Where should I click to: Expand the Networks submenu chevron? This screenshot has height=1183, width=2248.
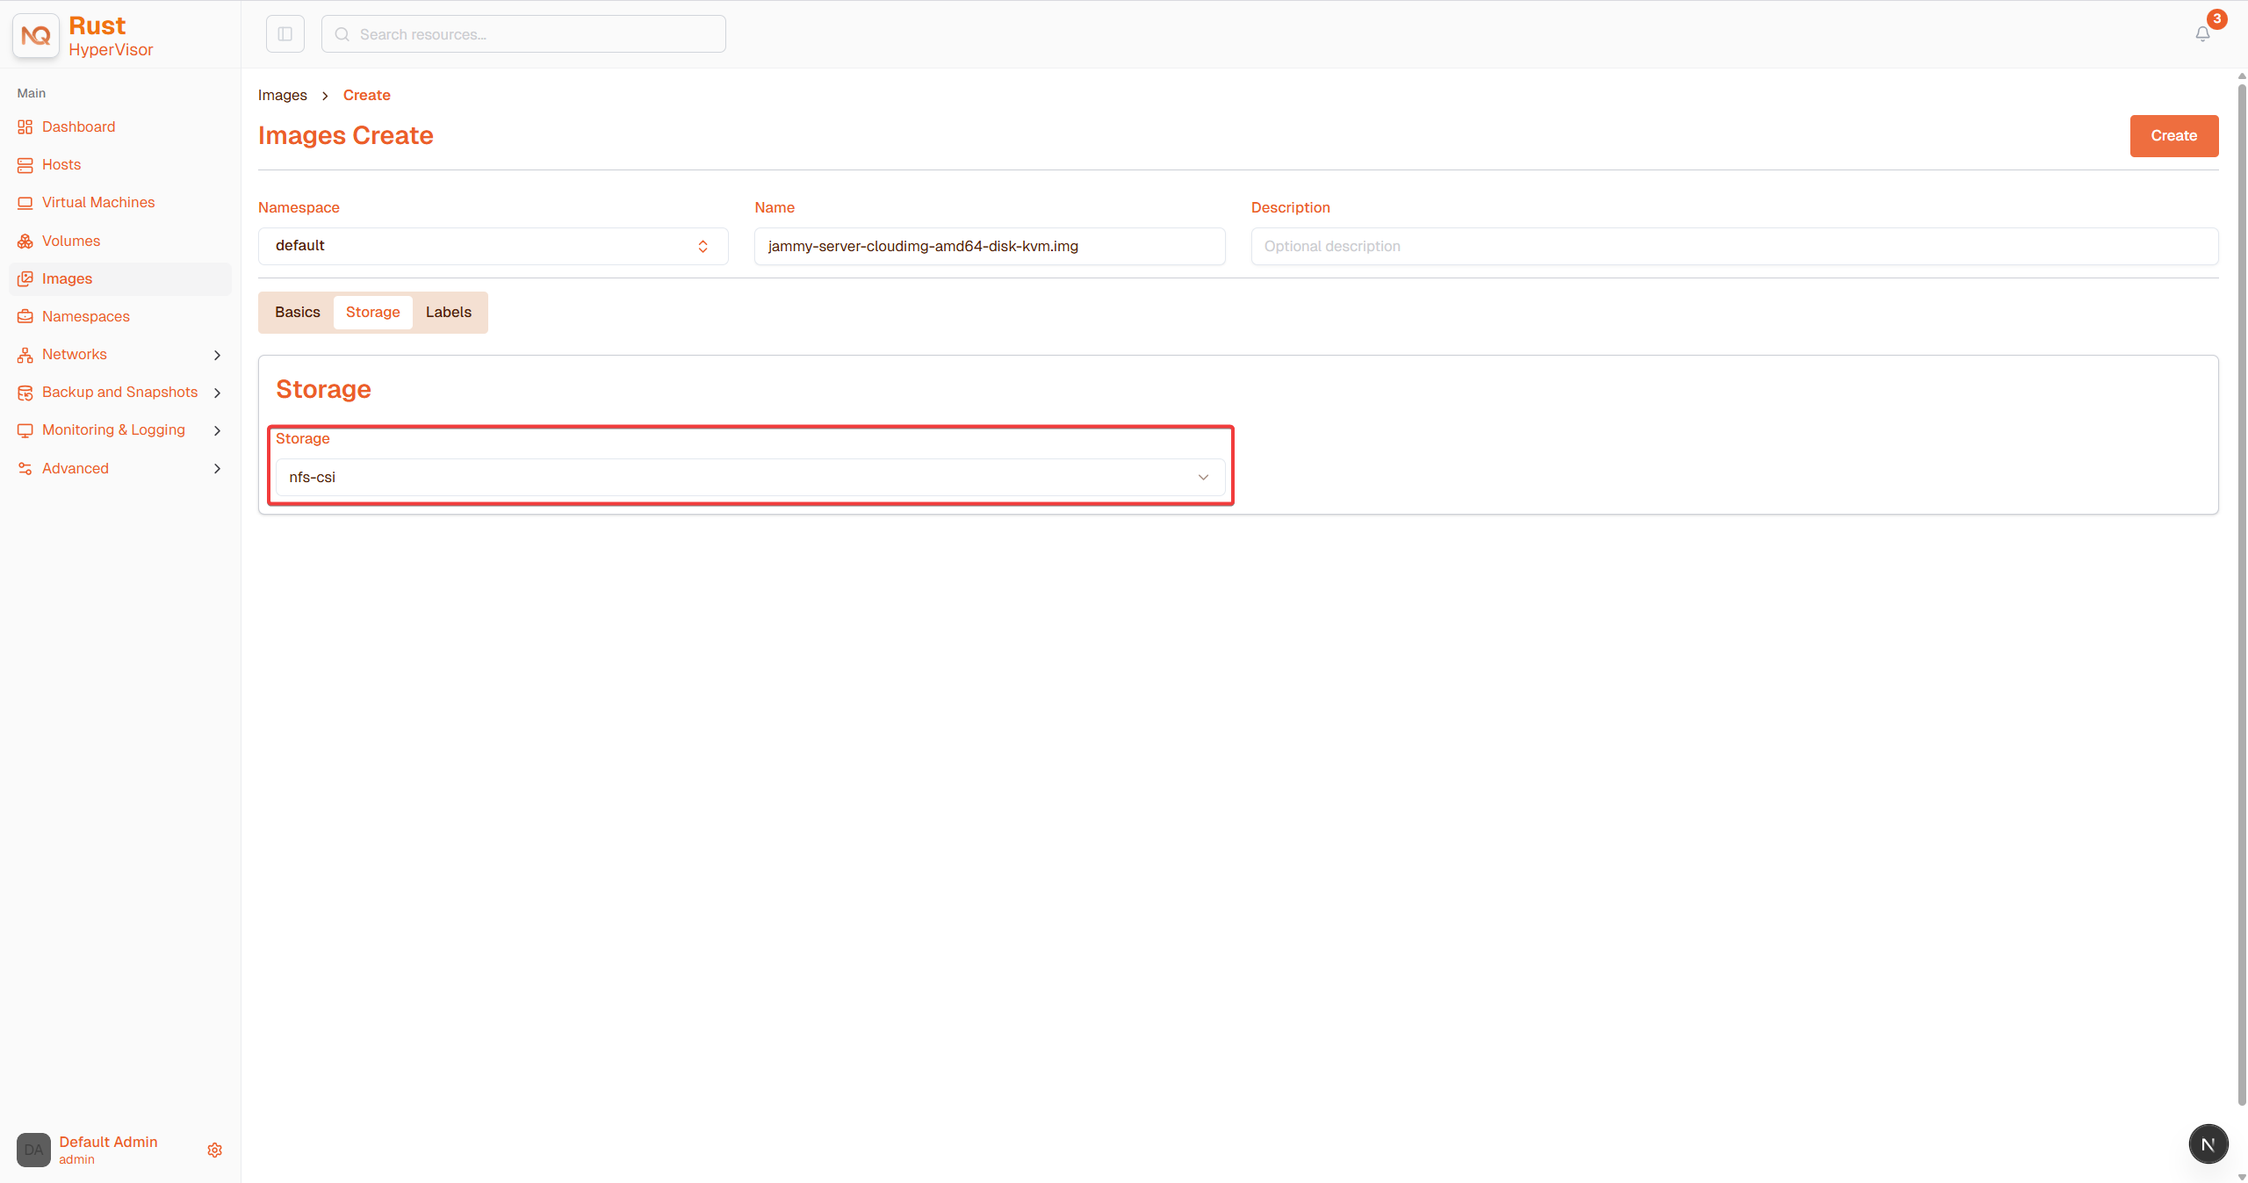point(217,355)
